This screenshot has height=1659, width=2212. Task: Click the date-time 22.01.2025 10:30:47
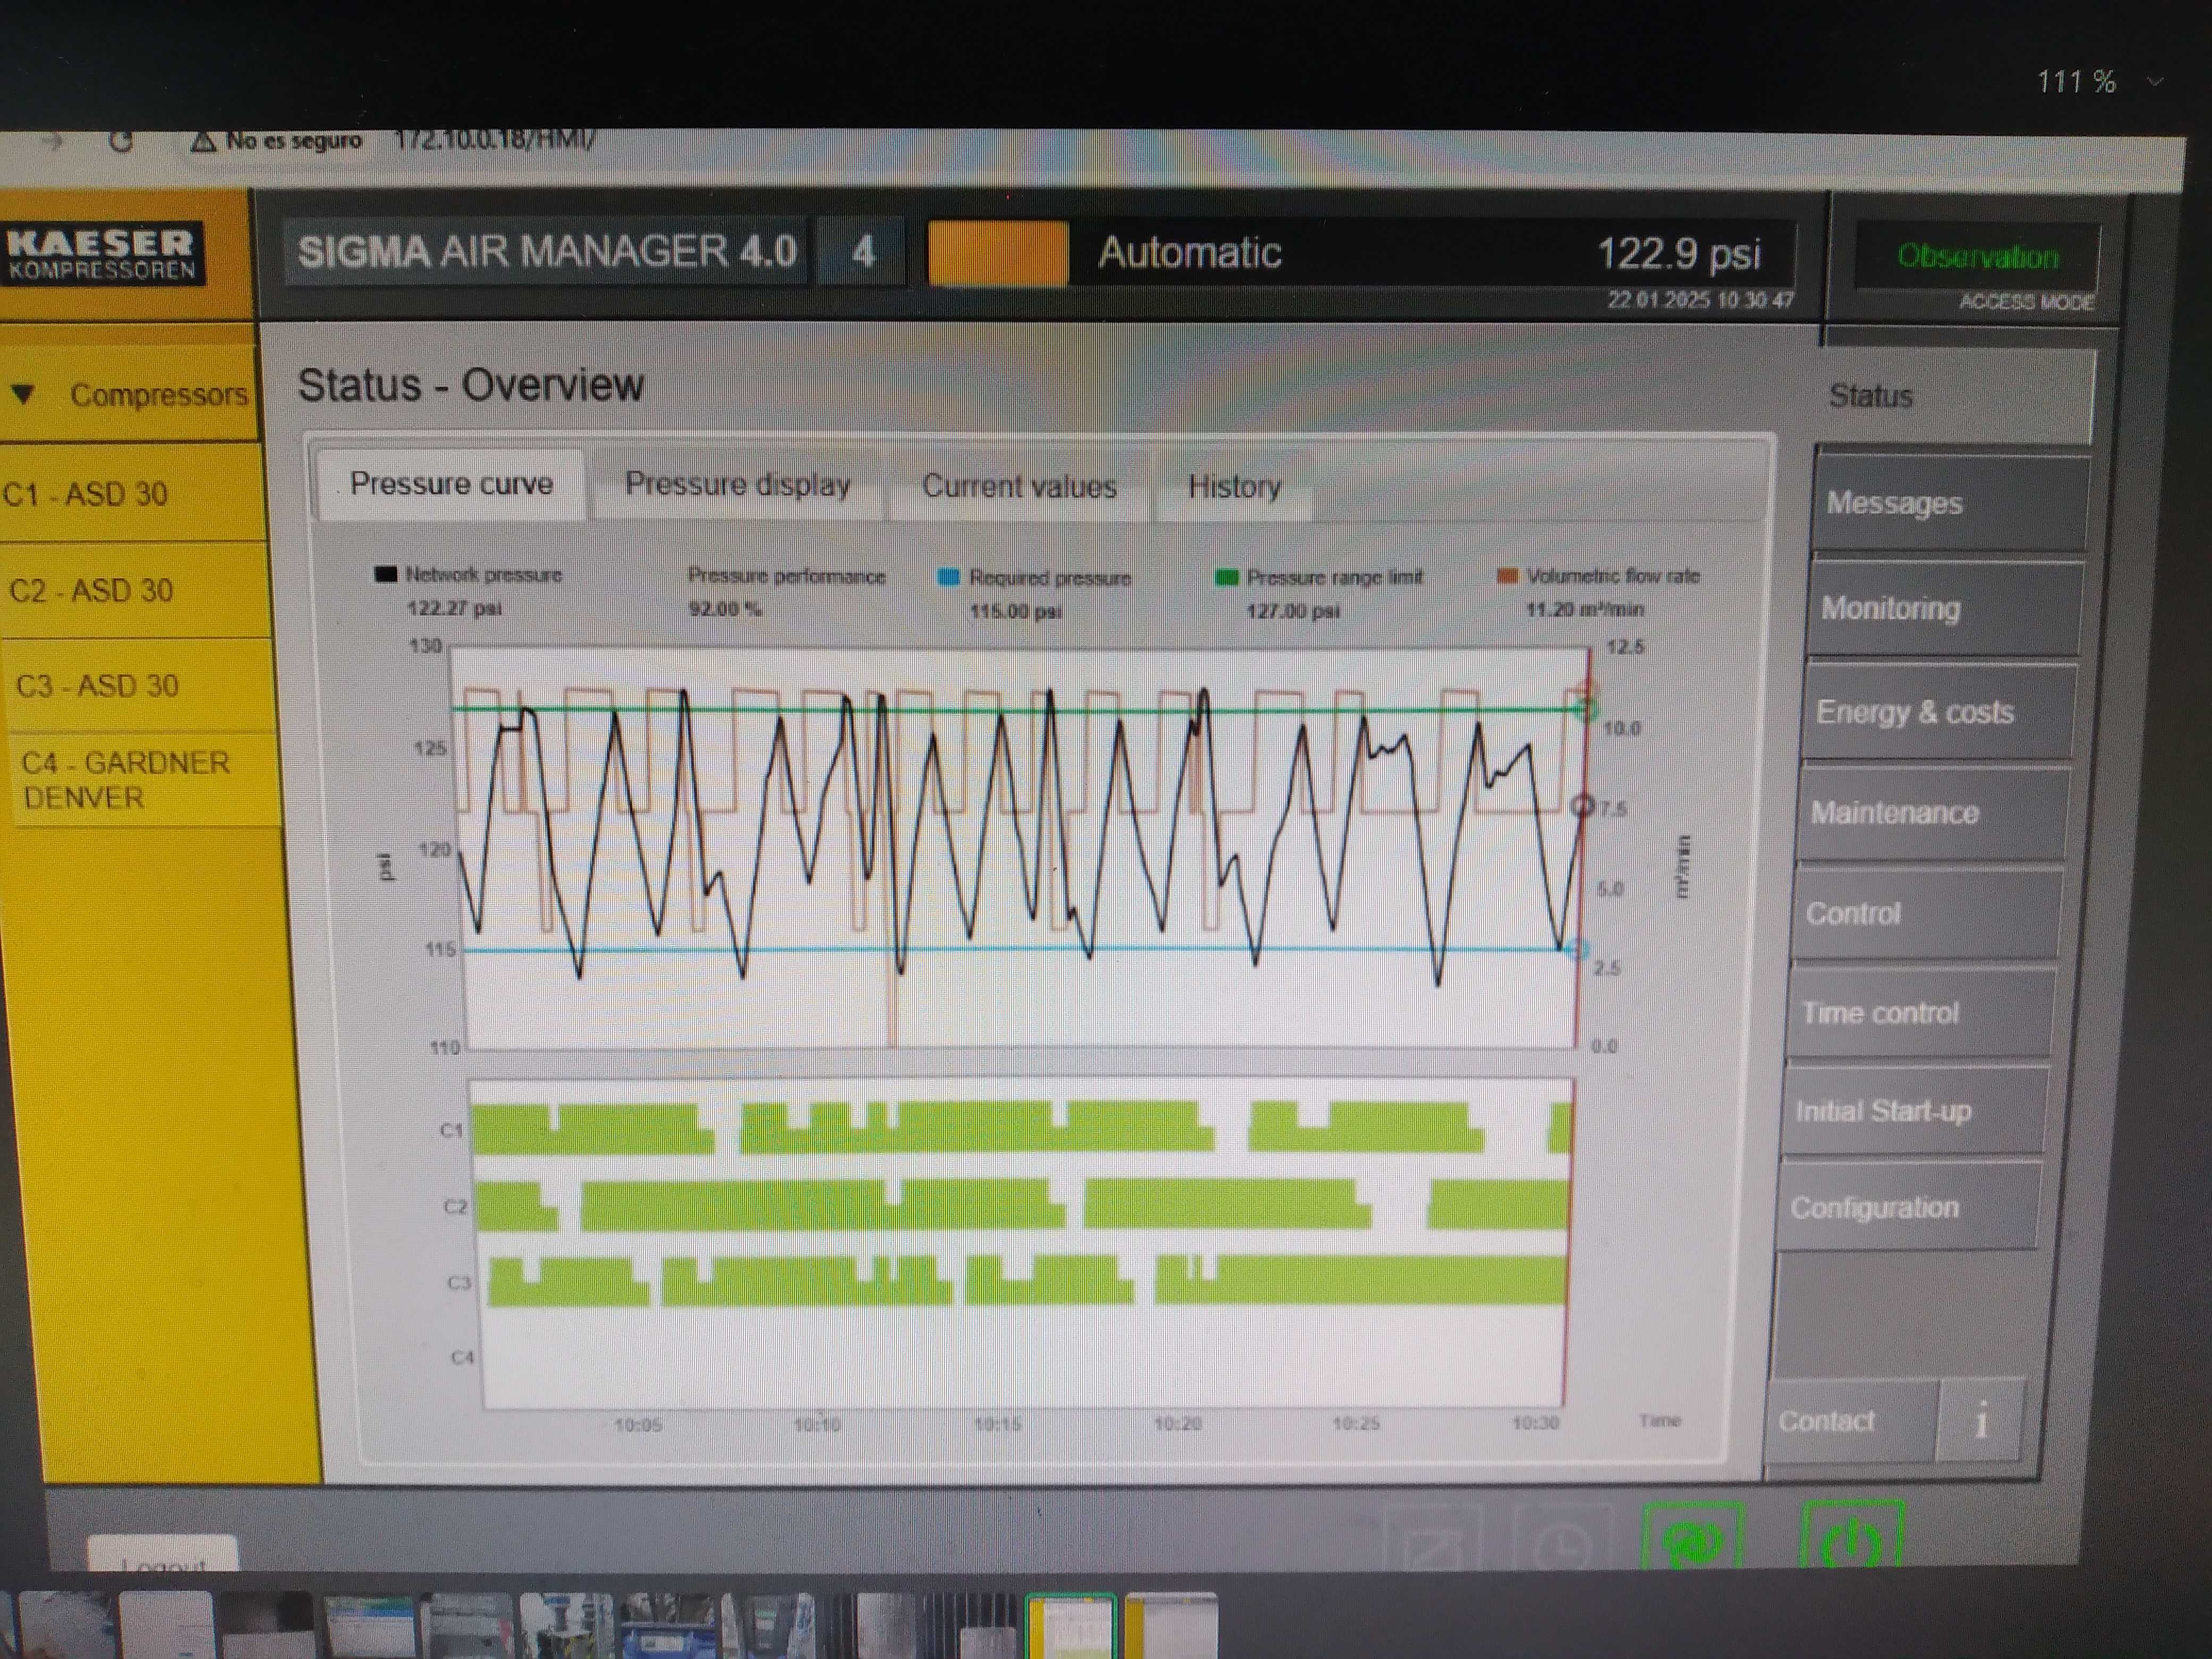pyautogui.click(x=1700, y=300)
